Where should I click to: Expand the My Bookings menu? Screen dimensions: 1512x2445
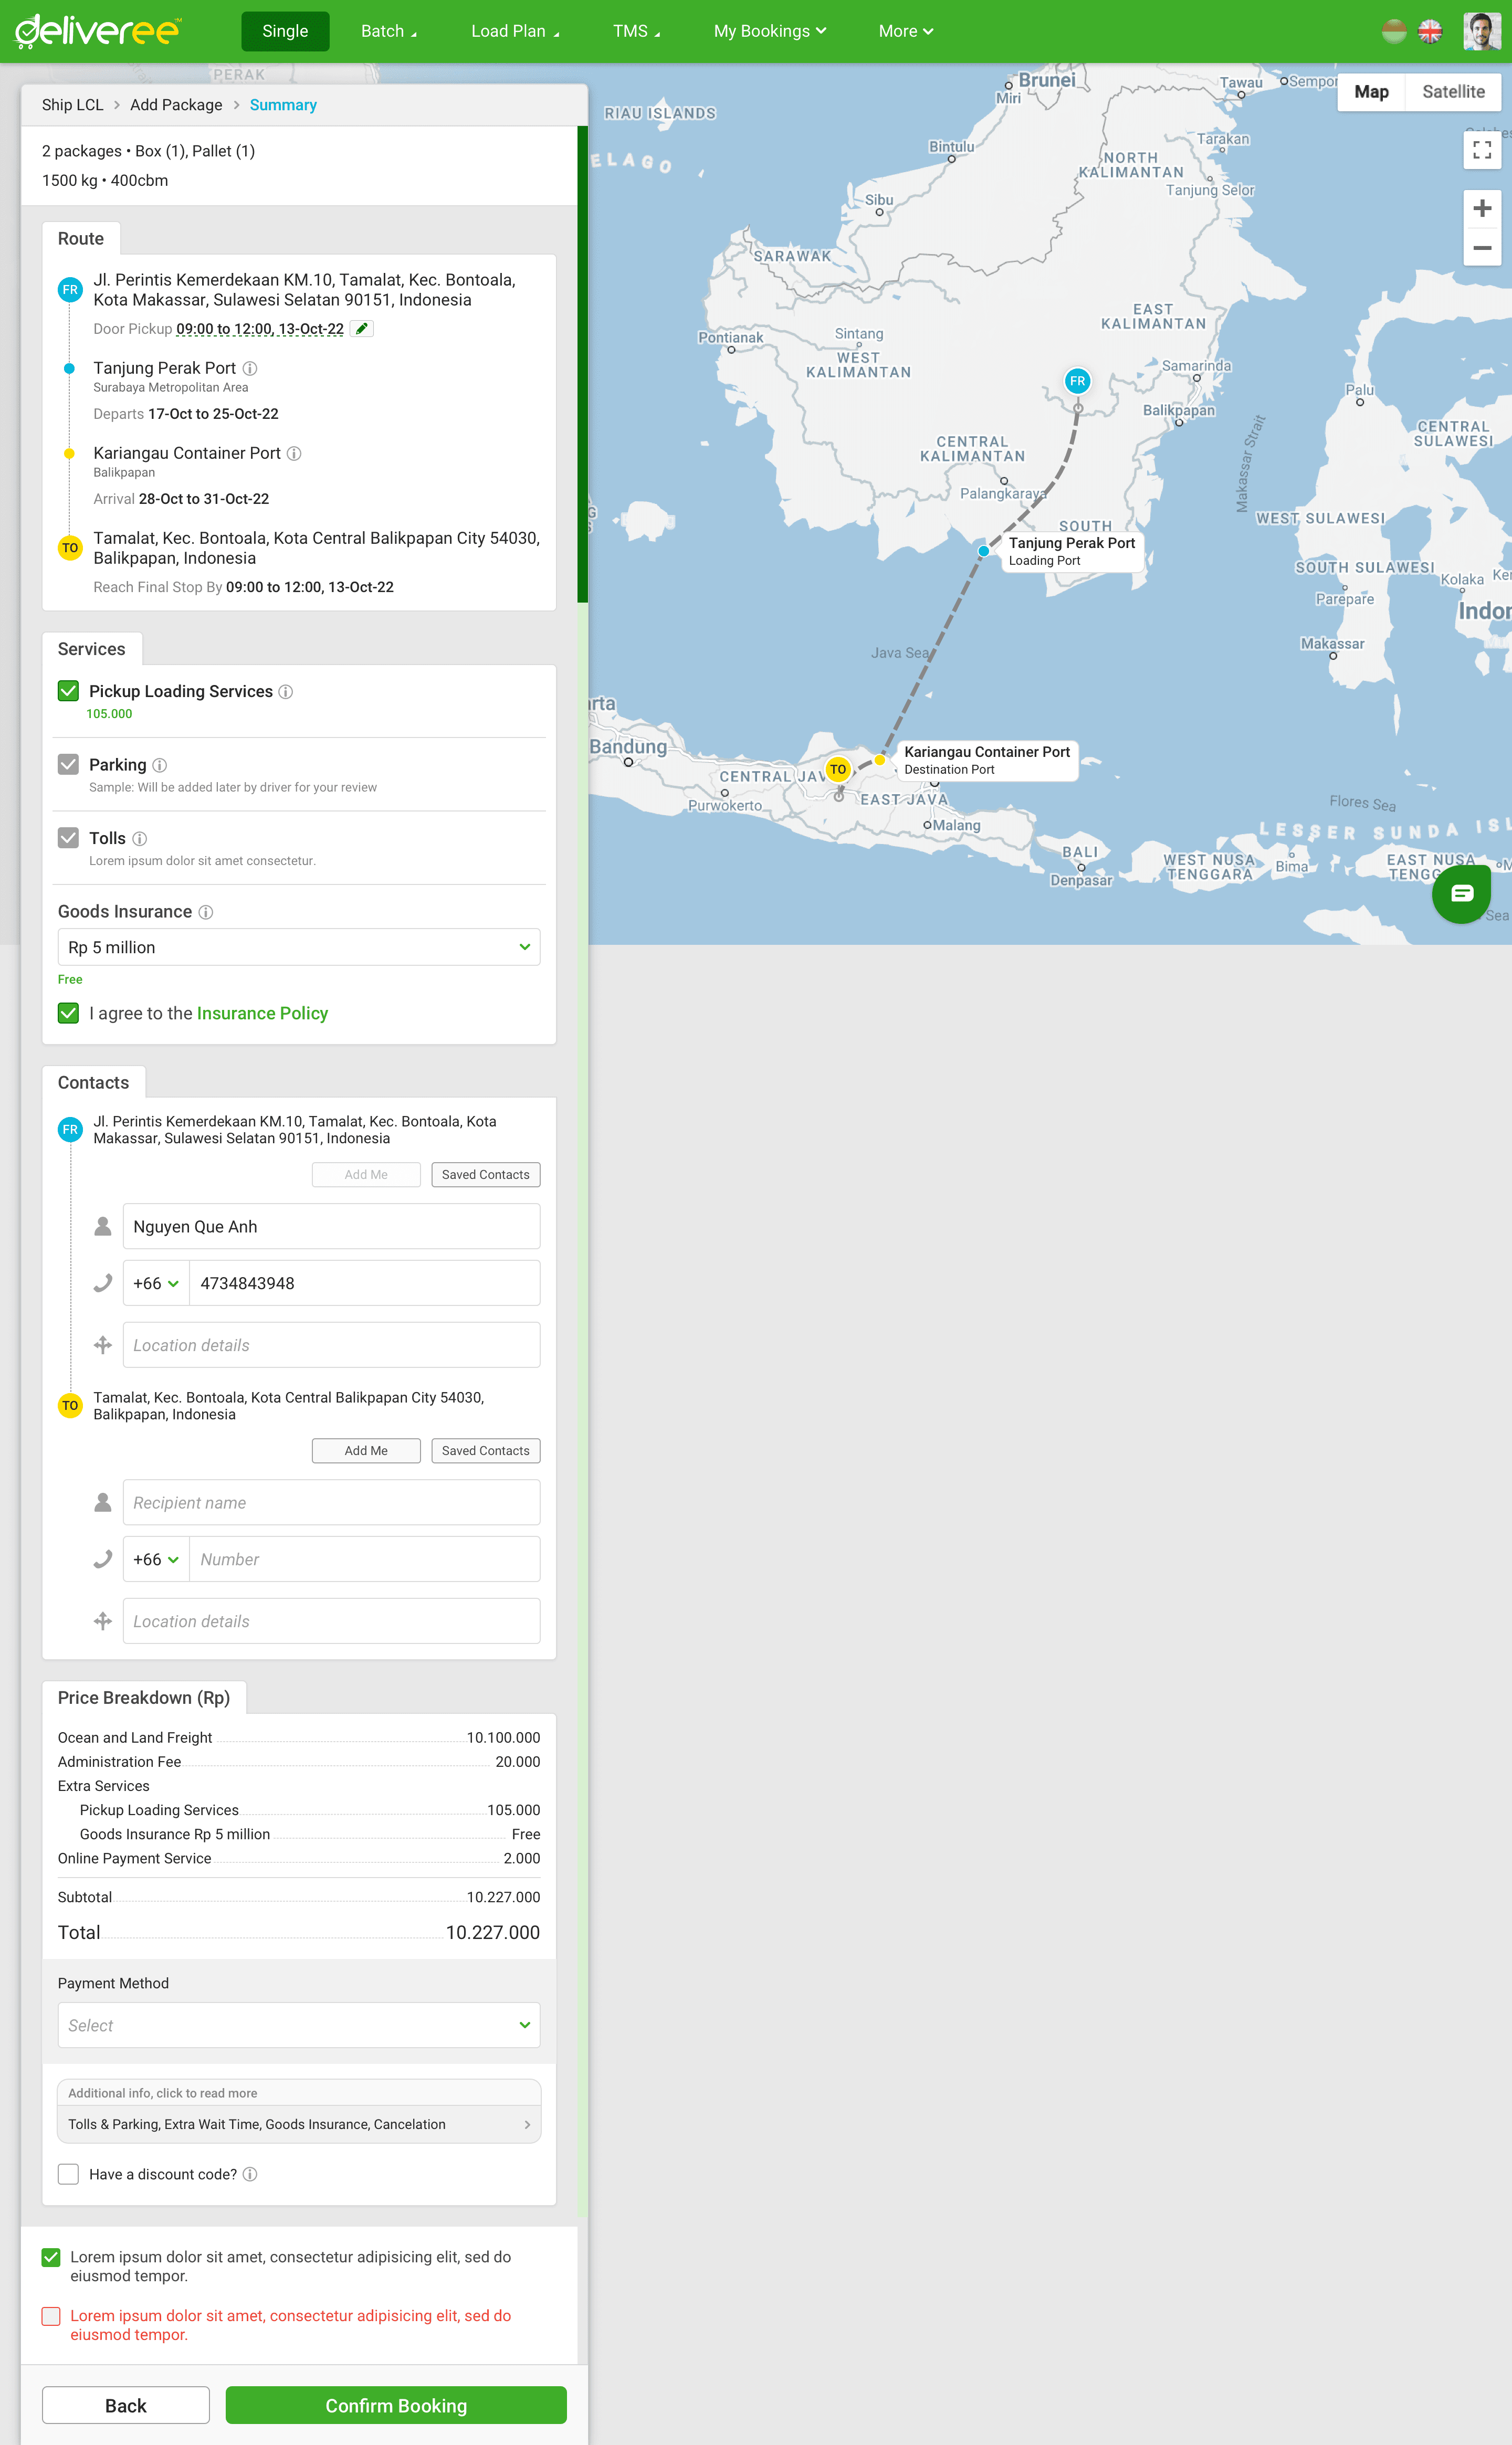(x=769, y=31)
